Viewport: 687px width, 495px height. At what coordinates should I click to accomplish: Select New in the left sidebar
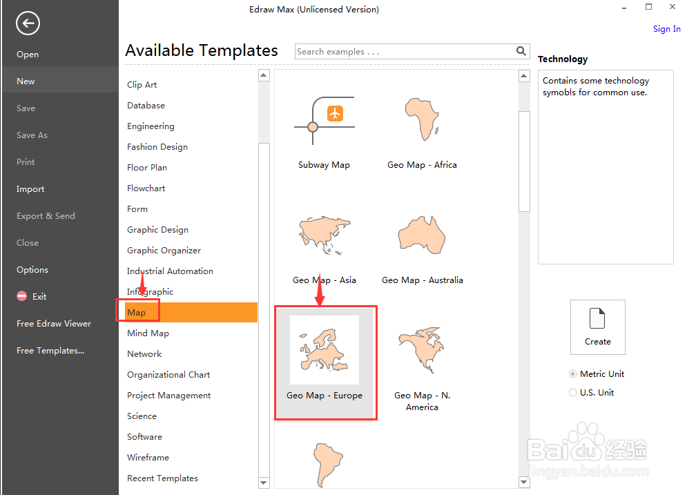click(x=60, y=81)
